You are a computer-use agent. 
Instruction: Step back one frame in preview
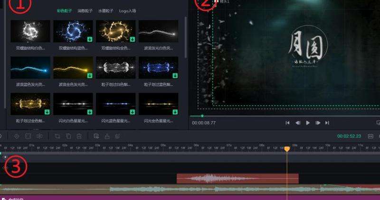(298, 123)
